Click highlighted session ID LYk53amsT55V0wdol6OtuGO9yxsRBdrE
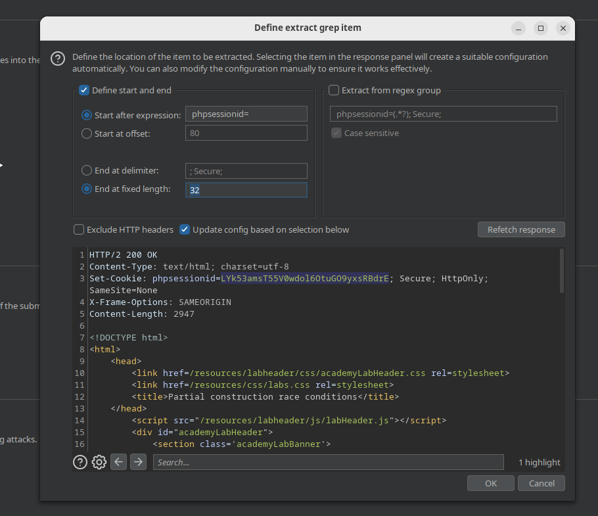 coord(305,279)
